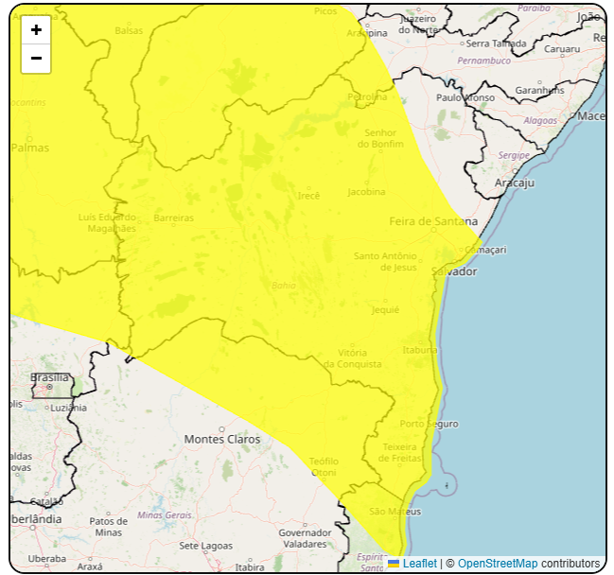Click the Luziânia label
The image size is (614, 575).
pyautogui.click(x=68, y=408)
